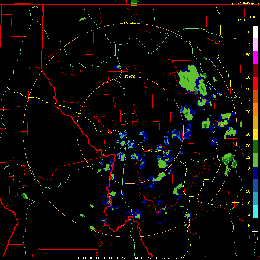This screenshot has width=260, height=260.
Task: Click the legend value "22"
Action: click(248, 157)
